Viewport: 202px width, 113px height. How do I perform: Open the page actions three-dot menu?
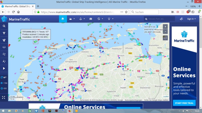click(x=122, y=12)
